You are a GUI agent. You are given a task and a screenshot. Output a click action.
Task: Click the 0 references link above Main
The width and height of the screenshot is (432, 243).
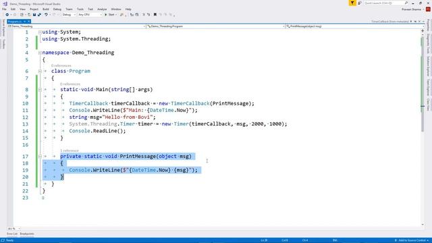tap(70, 84)
